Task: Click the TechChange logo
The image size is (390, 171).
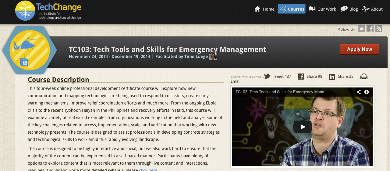Action: tap(48, 11)
